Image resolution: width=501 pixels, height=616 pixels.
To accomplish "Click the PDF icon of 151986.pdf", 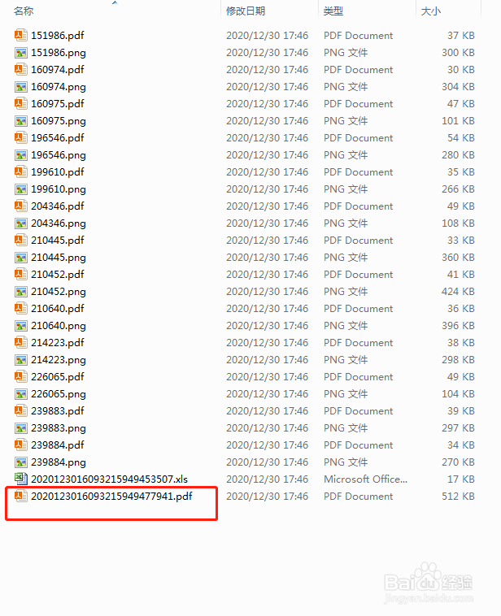I will pyautogui.click(x=21, y=36).
